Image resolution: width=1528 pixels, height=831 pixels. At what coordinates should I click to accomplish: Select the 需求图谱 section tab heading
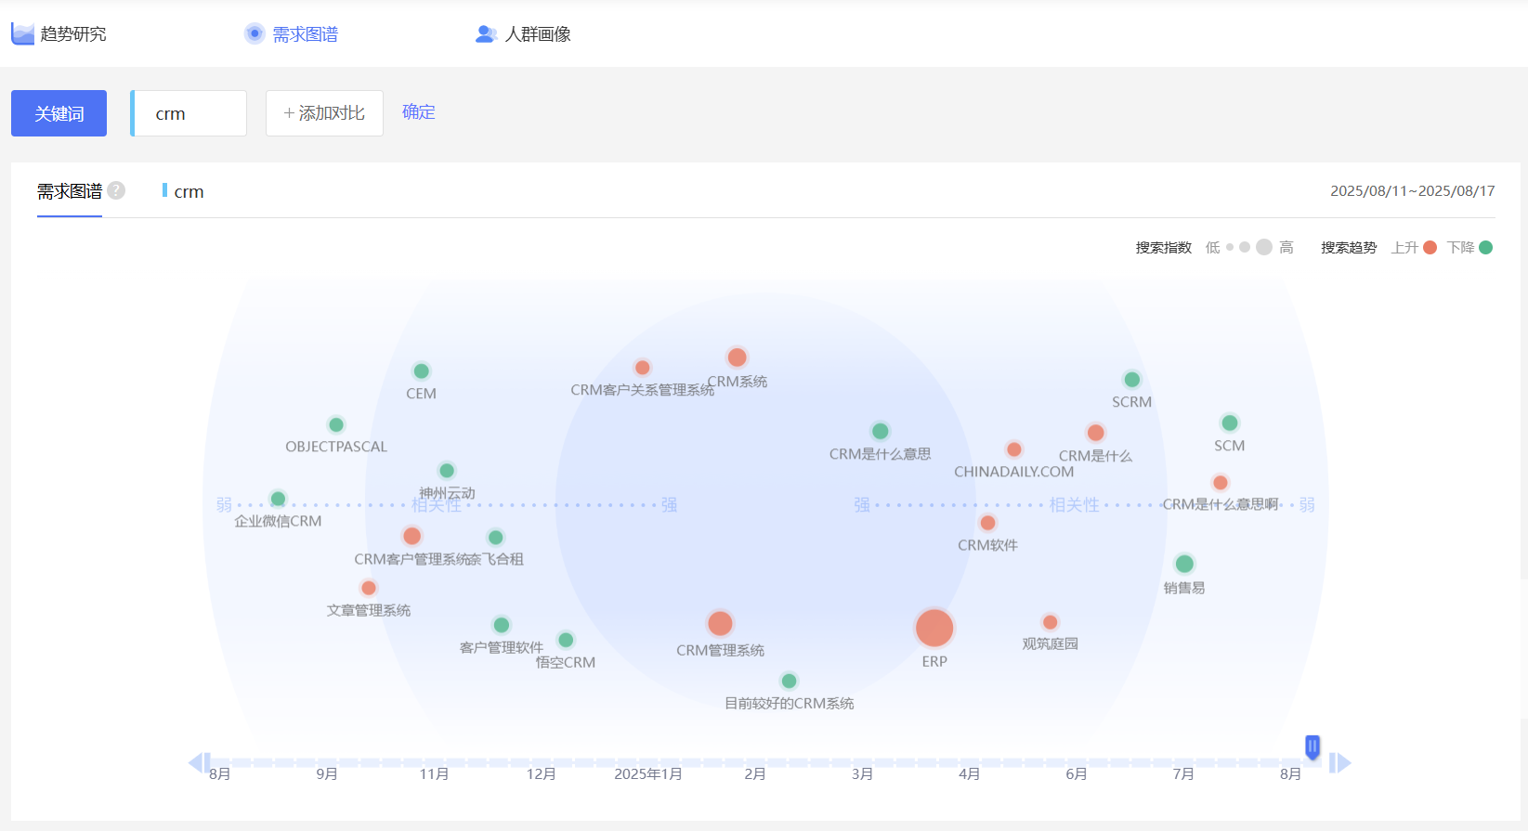(x=70, y=191)
